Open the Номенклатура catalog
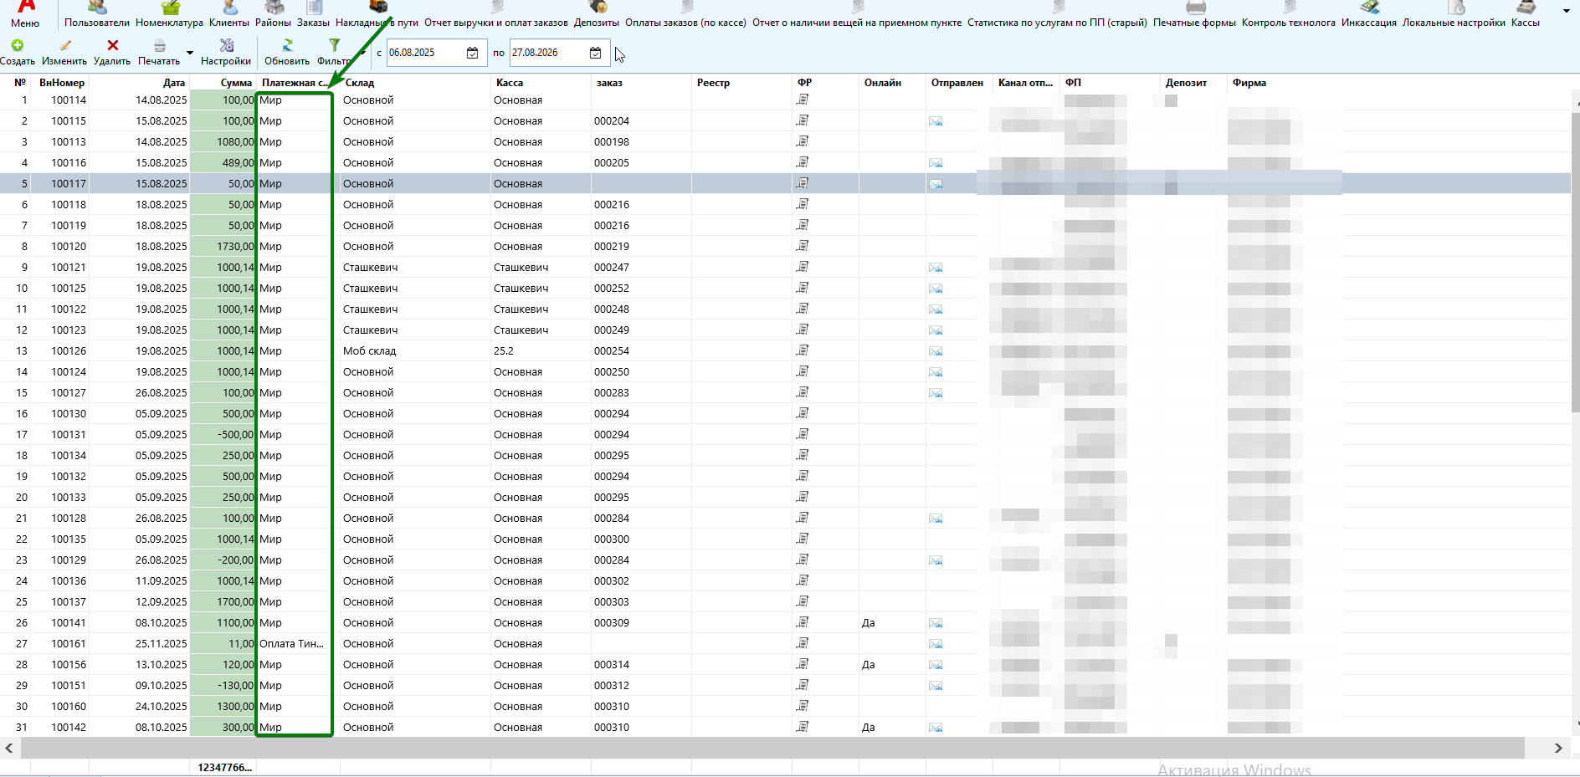Viewport: 1580px width, 777px height. pyautogui.click(x=169, y=14)
